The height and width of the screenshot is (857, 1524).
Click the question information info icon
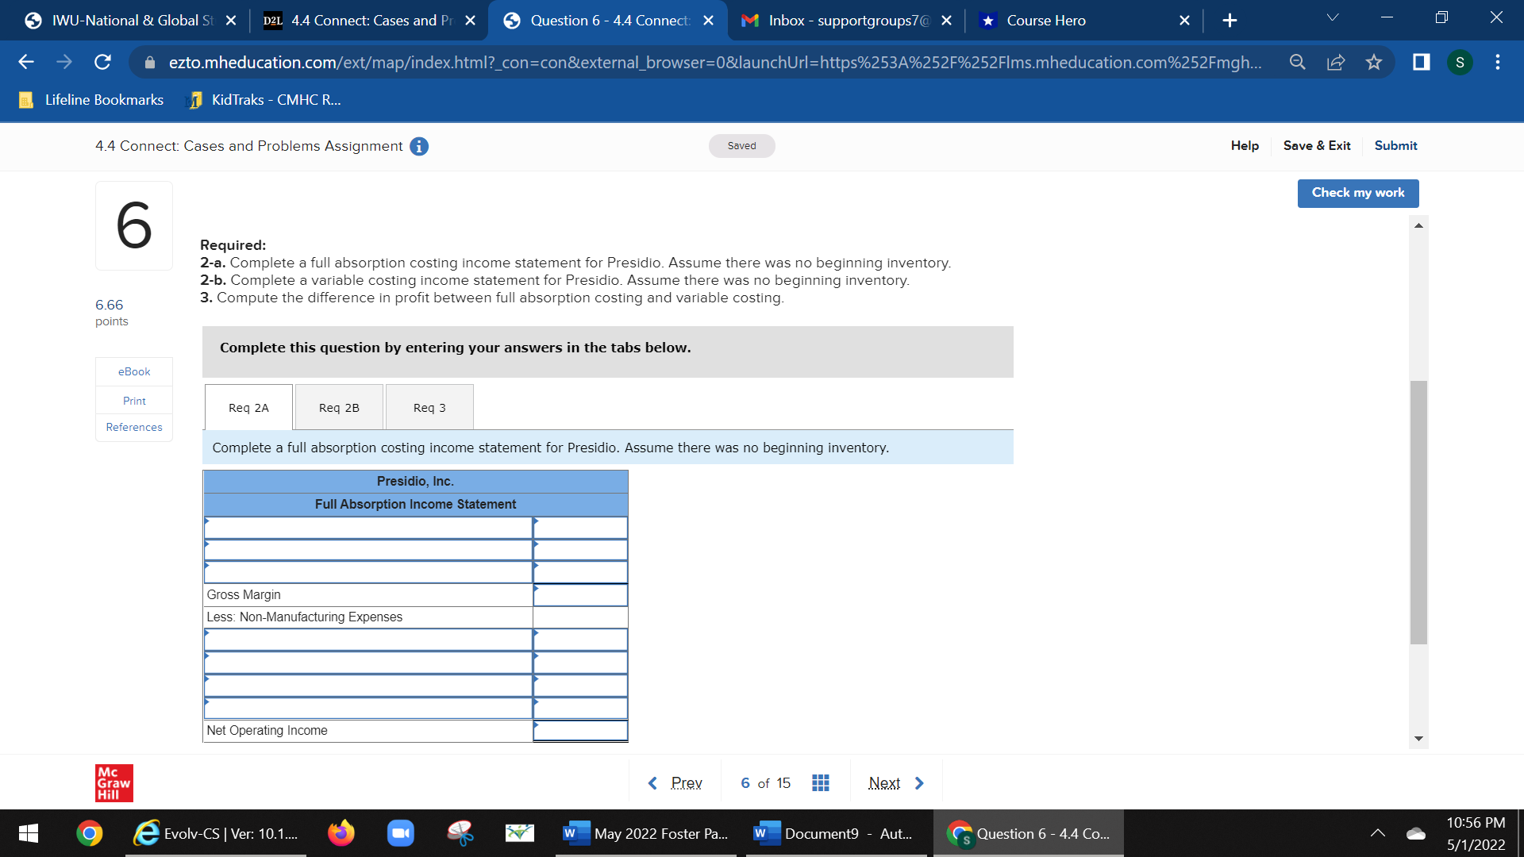[x=418, y=146]
